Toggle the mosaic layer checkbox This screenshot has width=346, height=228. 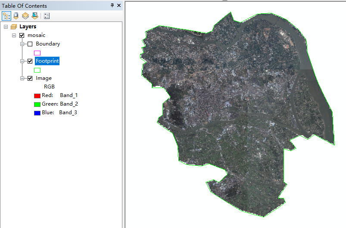tap(22, 35)
